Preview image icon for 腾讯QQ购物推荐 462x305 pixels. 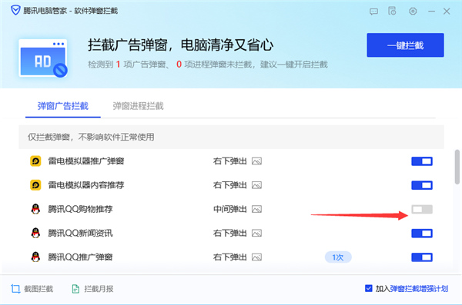(256, 209)
